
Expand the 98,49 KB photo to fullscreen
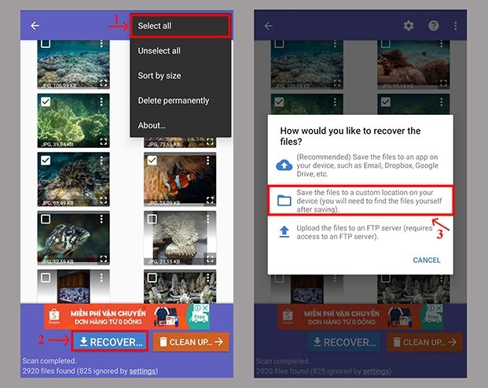click(103, 200)
